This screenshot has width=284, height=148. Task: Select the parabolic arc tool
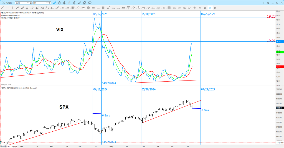click(x=48, y=8)
